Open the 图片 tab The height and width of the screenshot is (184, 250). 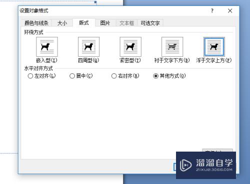pyautogui.click(x=105, y=23)
